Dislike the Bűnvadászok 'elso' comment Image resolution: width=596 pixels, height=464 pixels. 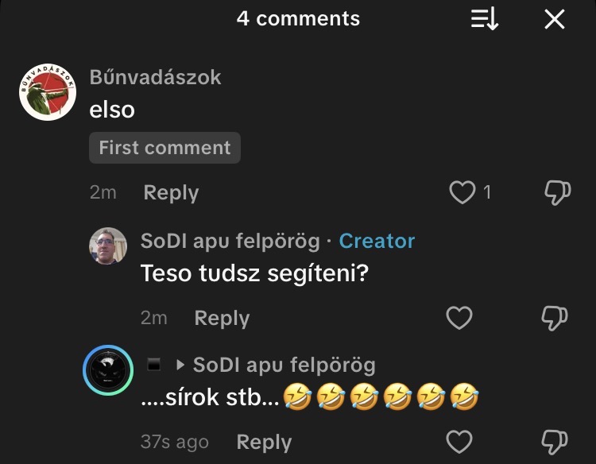click(555, 192)
